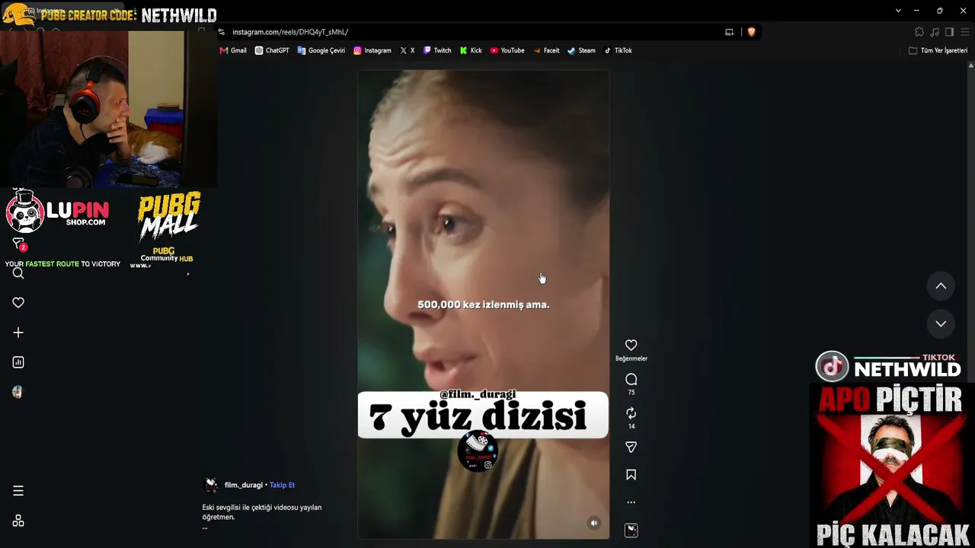Image resolution: width=975 pixels, height=548 pixels.
Task: Open the Tüm Yer İşaretleri folder
Action: (x=938, y=50)
